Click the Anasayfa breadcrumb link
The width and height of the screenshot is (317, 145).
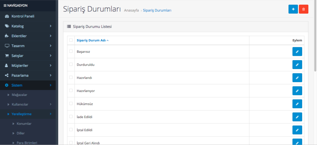coord(131,10)
